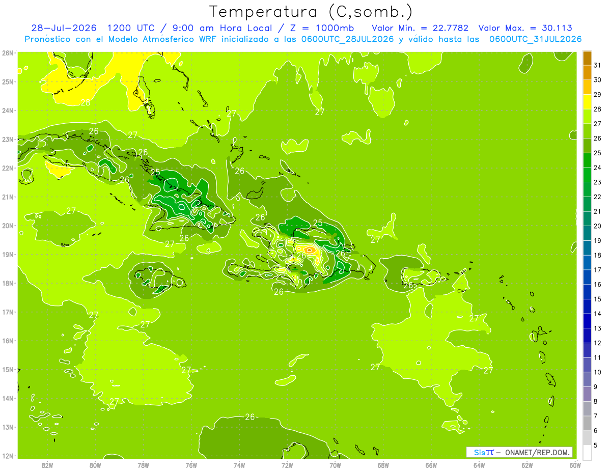Click the orange hot spot over central Hispaniola
Viewport: 611px width, 472px height.
coord(310,249)
